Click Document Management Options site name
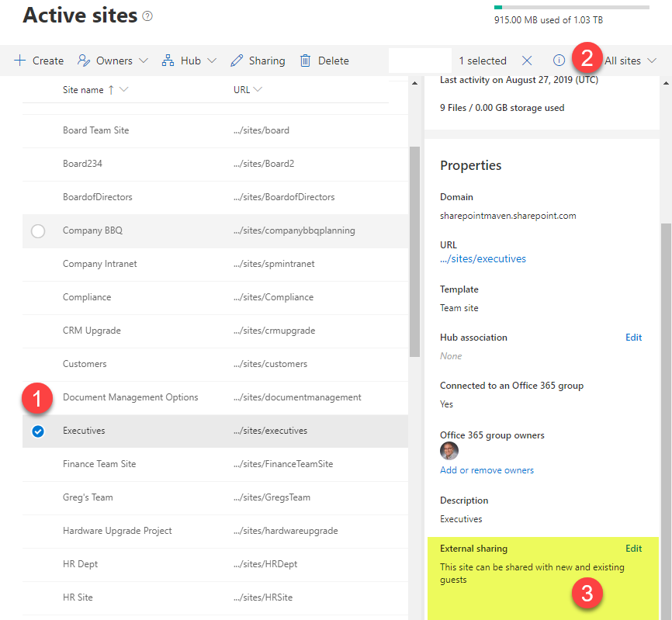Image resolution: width=672 pixels, height=620 pixels. click(130, 397)
